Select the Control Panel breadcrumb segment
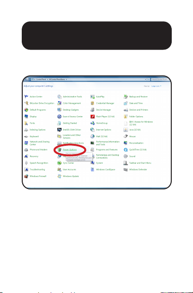Screen dimensions: 193x293 [x=41, y=80]
